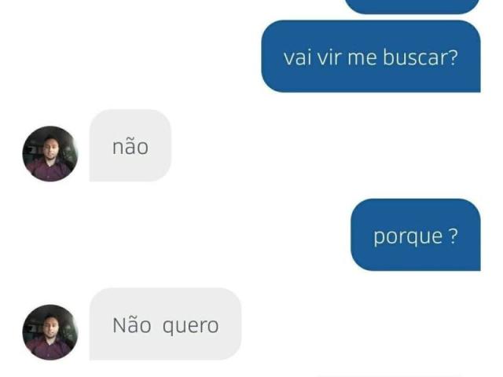Click the capitalized "Não" in the last reply

pyautogui.click(x=132, y=324)
